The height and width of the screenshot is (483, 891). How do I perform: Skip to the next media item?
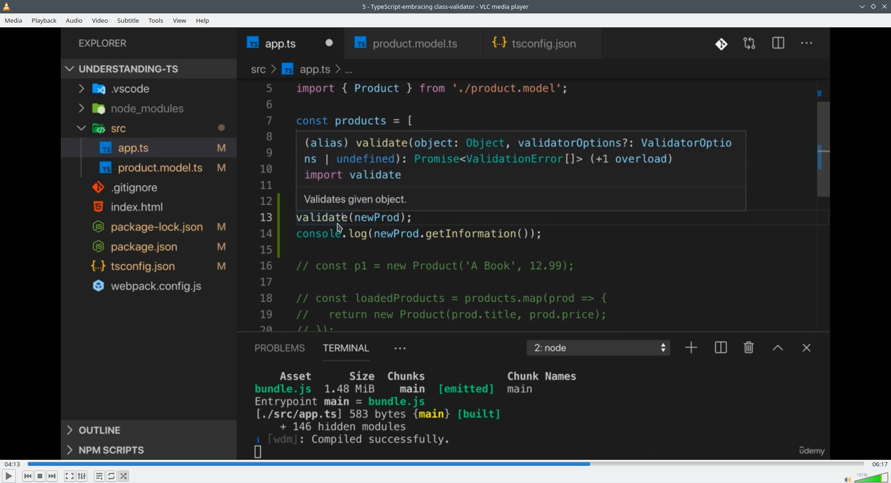[x=52, y=476]
